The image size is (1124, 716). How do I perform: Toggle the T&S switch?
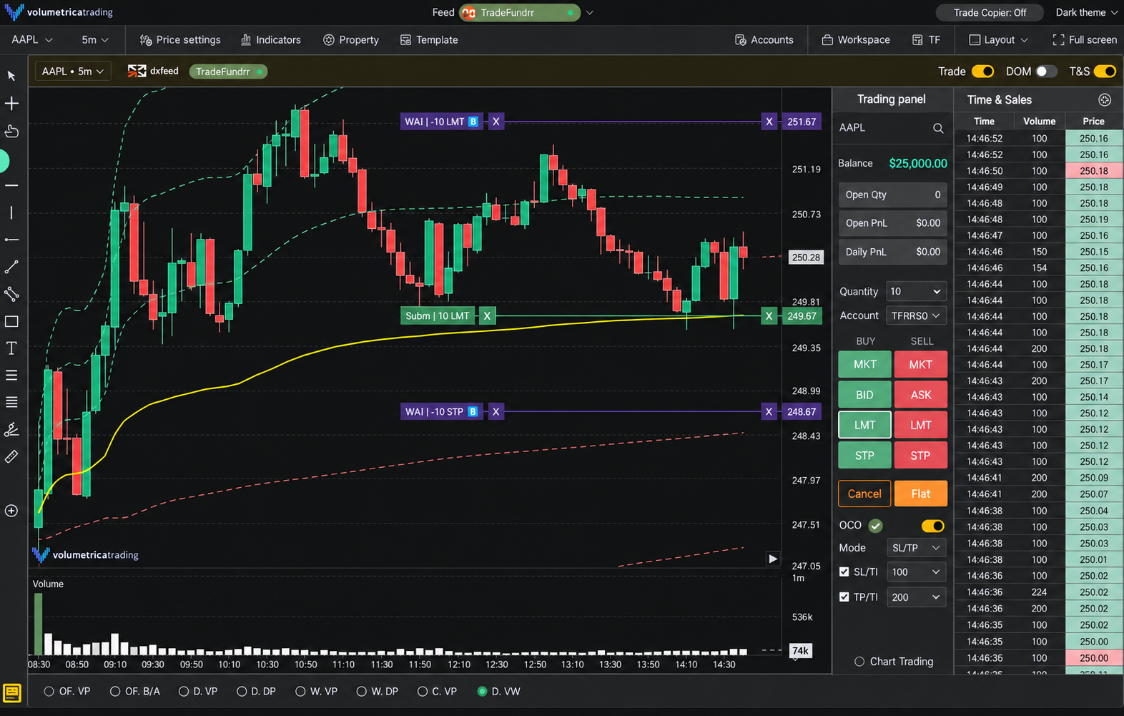click(x=1105, y=71)
